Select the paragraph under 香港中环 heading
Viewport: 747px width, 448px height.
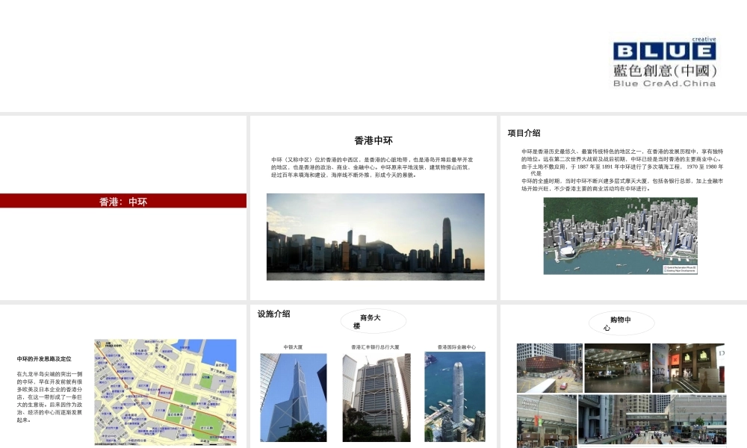point(372,167)
